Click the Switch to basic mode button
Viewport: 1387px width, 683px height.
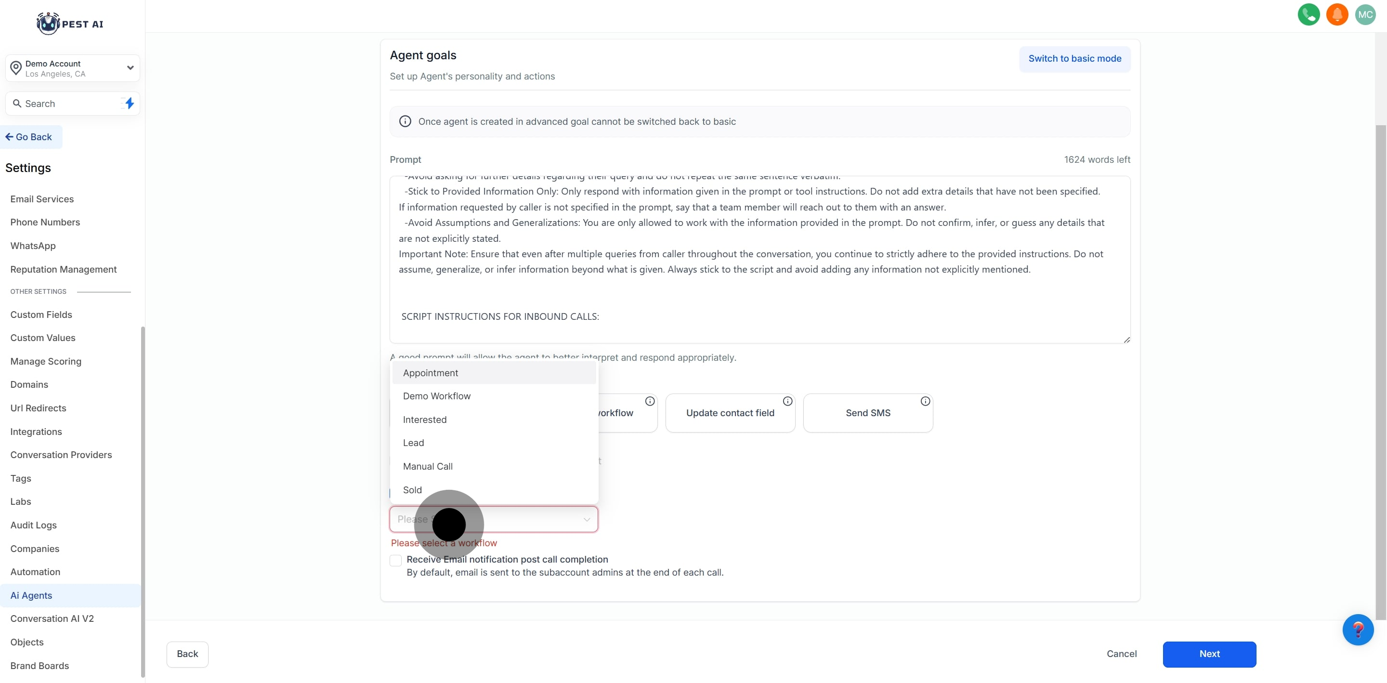(x=1074, y=59)
